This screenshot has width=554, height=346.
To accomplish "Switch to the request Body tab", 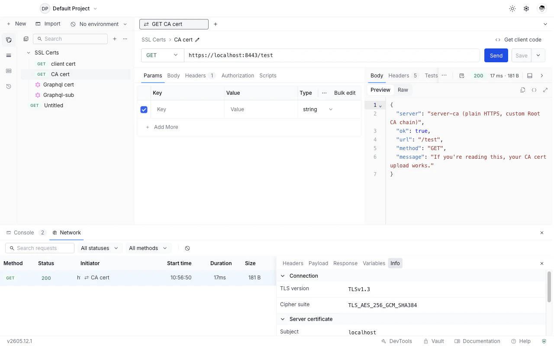I will point(174,76).
